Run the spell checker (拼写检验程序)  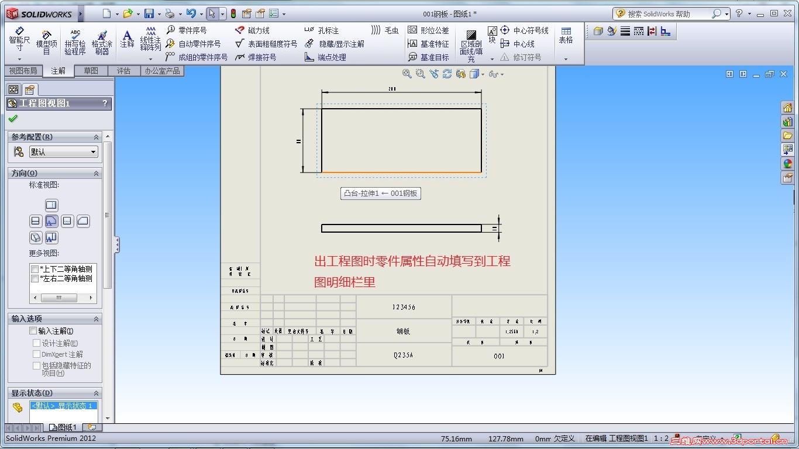point(75,42)
